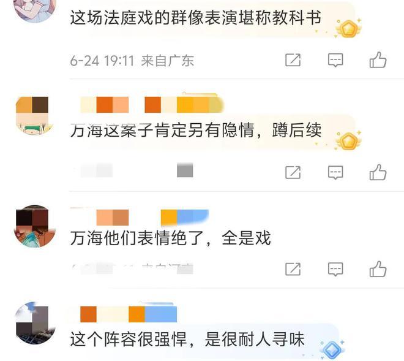Image resolution: width=404 pixels, height=361 pixels.
Task: Open username above 这个阵容很强悍
Action: (x=129, y=314)
